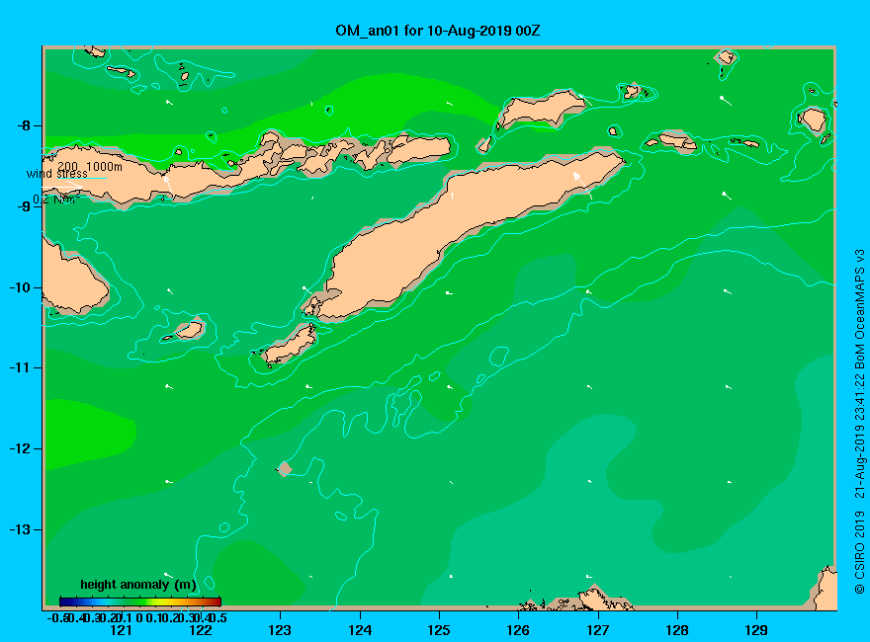
Task: Click latitude tick label -13
Action: point(21,529)
